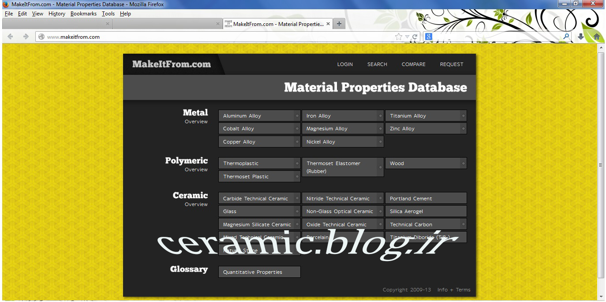The width and height of the screenshot is (606, 302).
Task: Open the Bookmarks menu
Action: (83, 14)
